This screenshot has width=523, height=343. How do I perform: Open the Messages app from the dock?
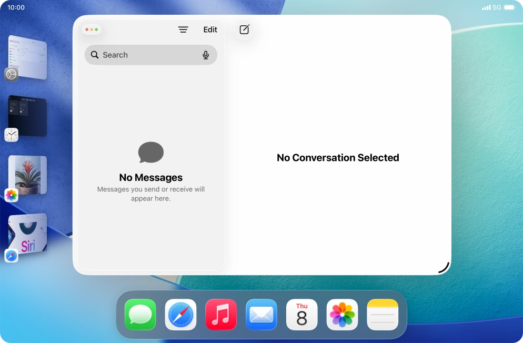140,315
